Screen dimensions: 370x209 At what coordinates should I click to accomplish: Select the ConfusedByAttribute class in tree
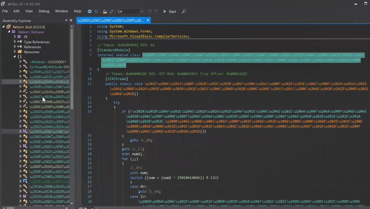(x=46, y=67)
